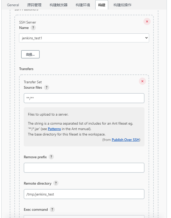Open the Patterns link in help text
Image resolution: width=171 pixels, height=218 pixels.
pos(54,129)
